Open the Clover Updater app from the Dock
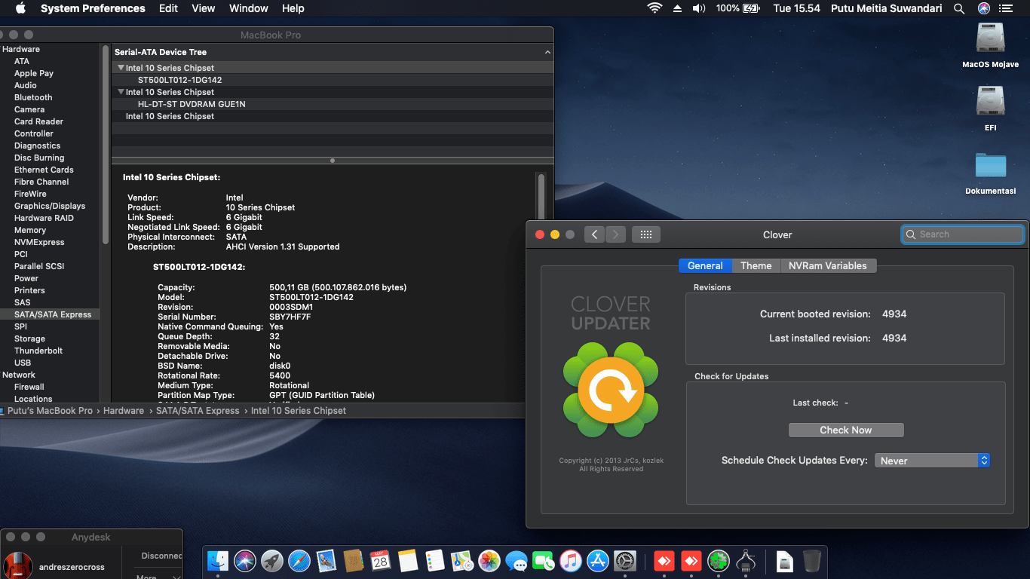The height and width of the screenshot is (579, 1030). [718, 561]
